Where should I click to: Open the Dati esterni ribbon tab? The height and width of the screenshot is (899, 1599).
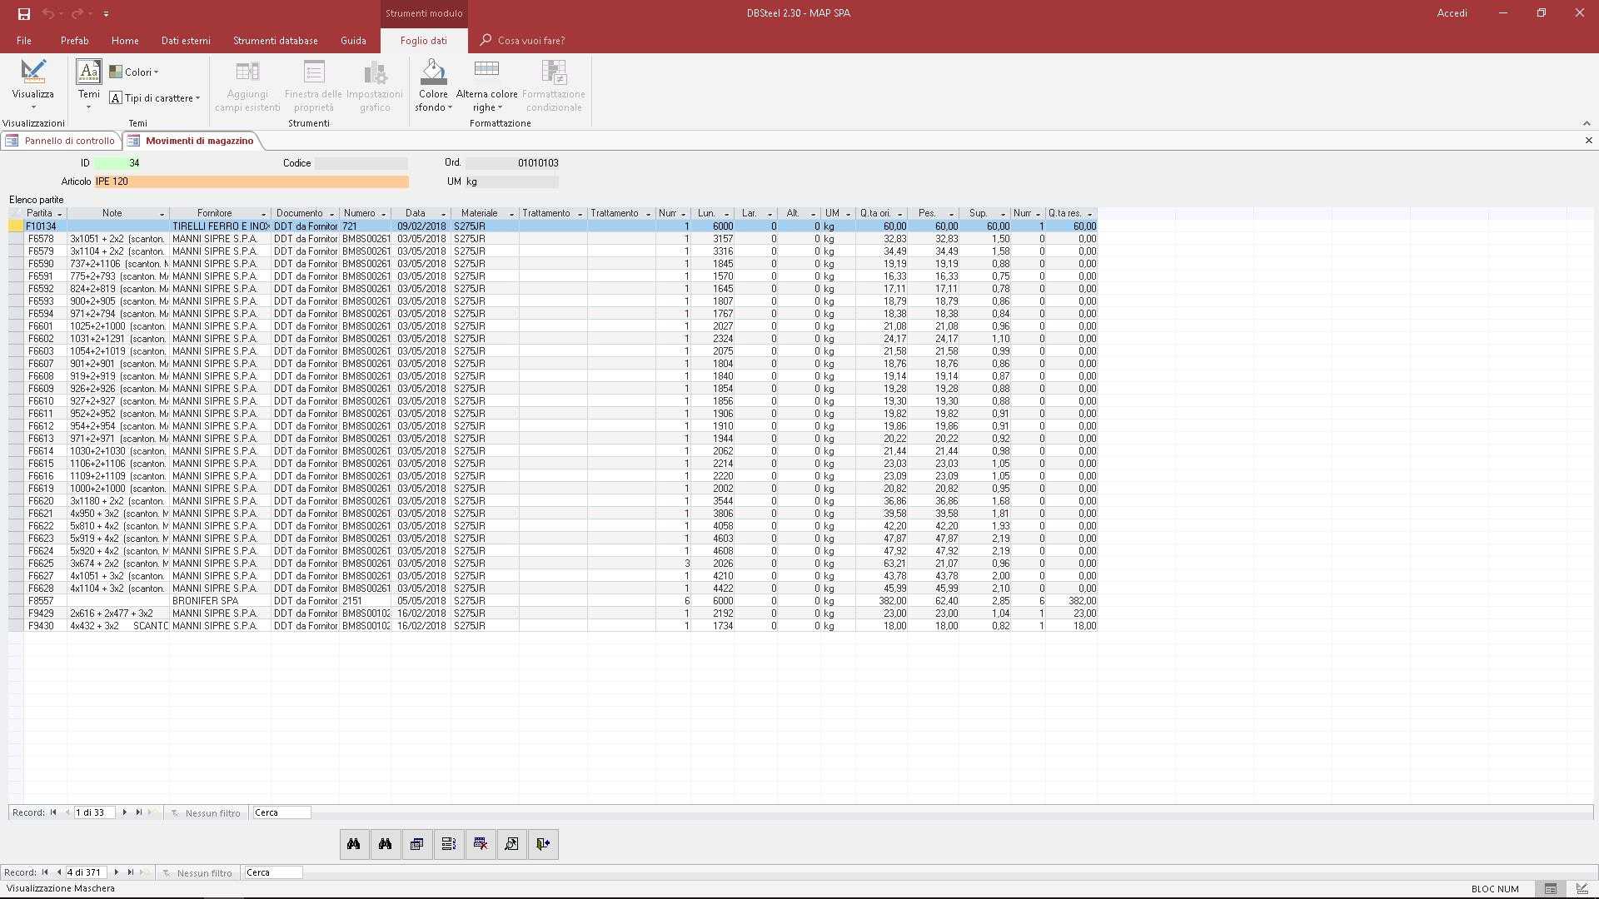(x=186, y=40)
